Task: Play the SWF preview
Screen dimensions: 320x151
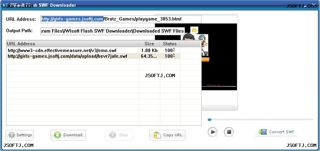Action: (x=213, y=132)
